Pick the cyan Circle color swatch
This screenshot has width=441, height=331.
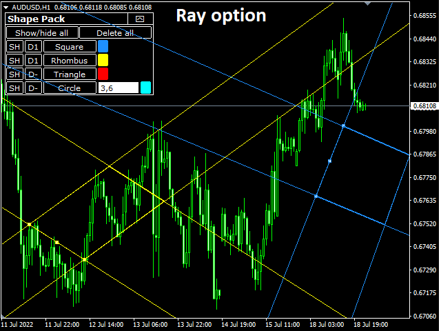145,88
